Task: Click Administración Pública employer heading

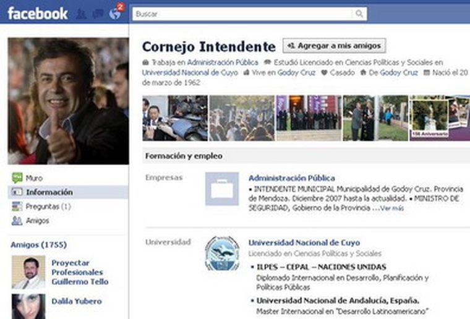Action: point(292,178)
